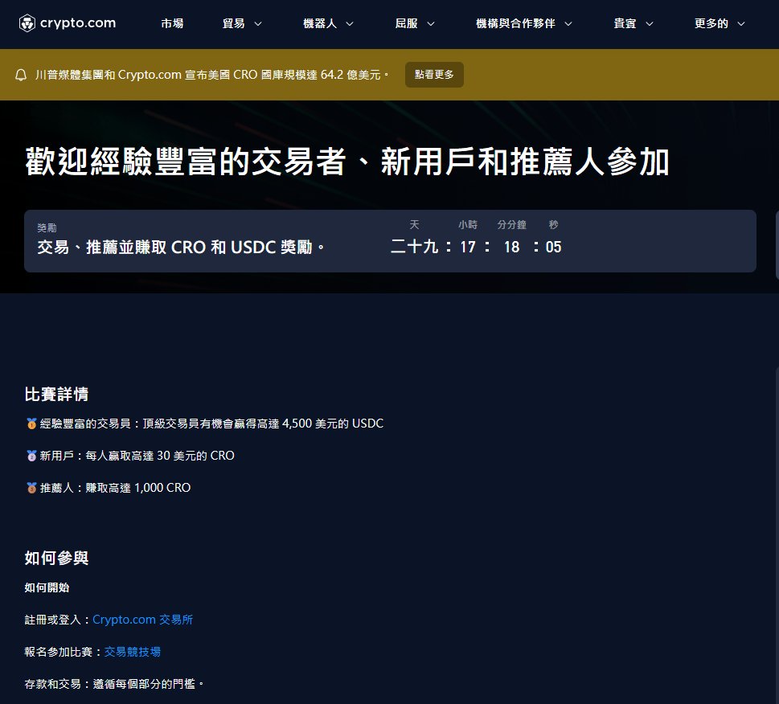Click the medal icon beside 新用戶 reward line
Image resolution: width=779 pixels, height=704 pixels.
click(x=31, y=455)
